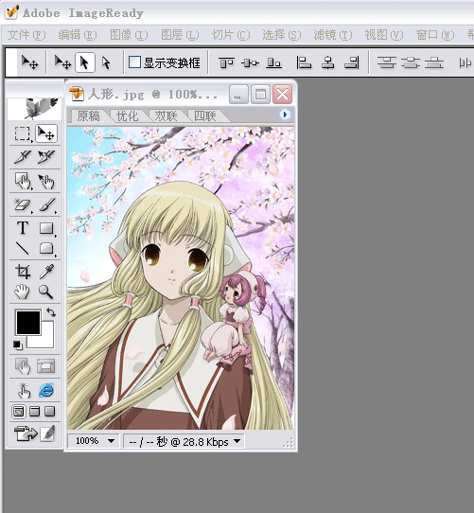
Task: Select the Type tool
Action: tap(23, 228)
